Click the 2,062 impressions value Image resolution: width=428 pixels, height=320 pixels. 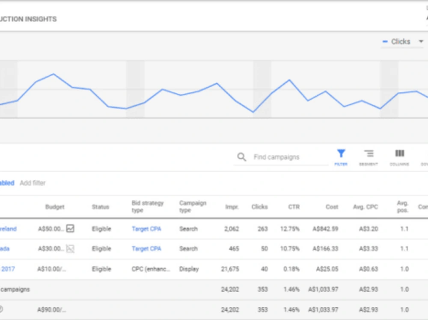[x=232, y=229]
